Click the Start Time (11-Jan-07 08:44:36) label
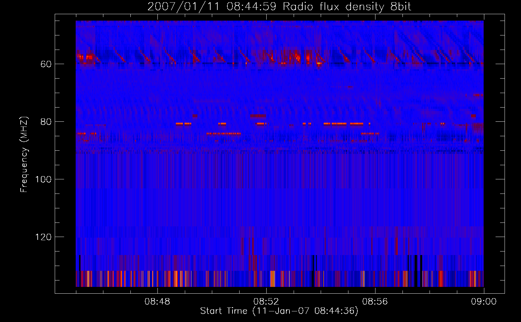 click(x=279, y=311)
